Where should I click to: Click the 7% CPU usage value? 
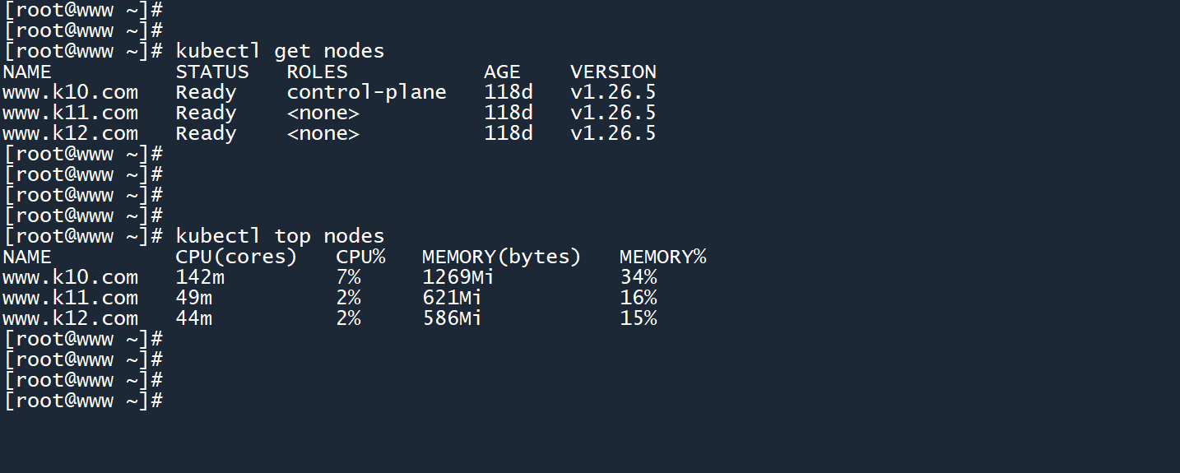tap(348, 277)
